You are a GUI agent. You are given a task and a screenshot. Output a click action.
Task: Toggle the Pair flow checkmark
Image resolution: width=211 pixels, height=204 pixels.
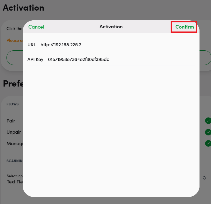tap(208, 121)
